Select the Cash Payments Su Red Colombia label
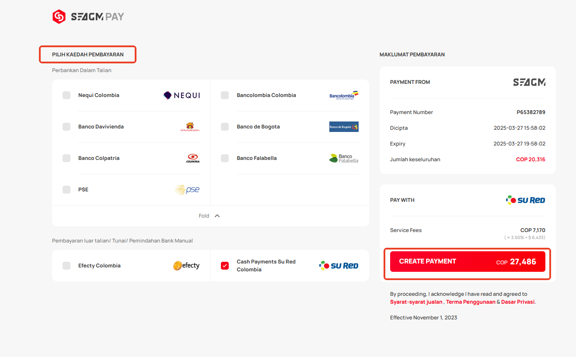Viewport: 576px width, 357px height. pos(266,266)
